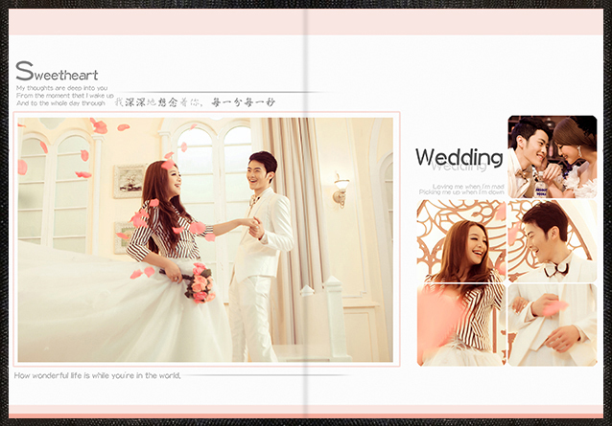Click the groom's face in the main photo
The width and height of the screenshot is (612, 426).
(x=258, y=172)
